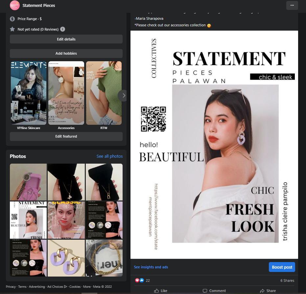Click the Statement Pieces page avatar
Image resolution: width=306 pixels, height=294 pixels.
[15, 5]
